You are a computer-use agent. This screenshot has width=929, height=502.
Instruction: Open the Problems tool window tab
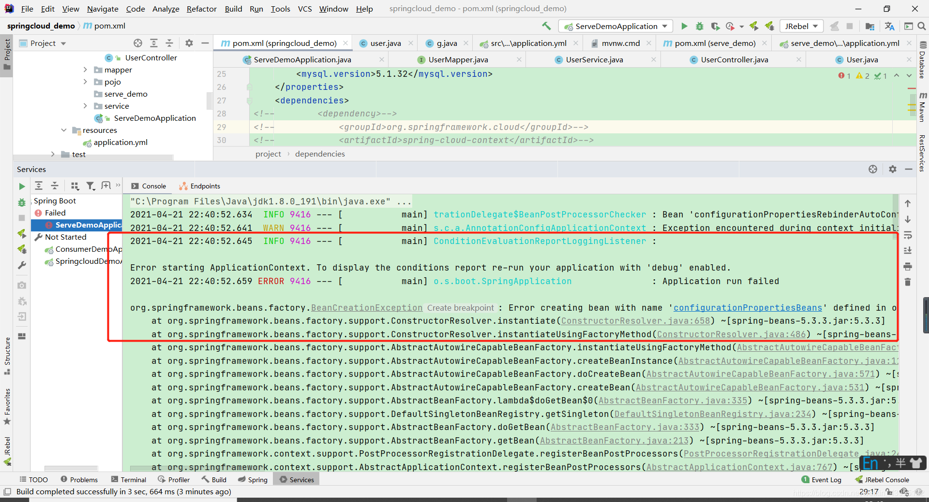pos(79,480)
